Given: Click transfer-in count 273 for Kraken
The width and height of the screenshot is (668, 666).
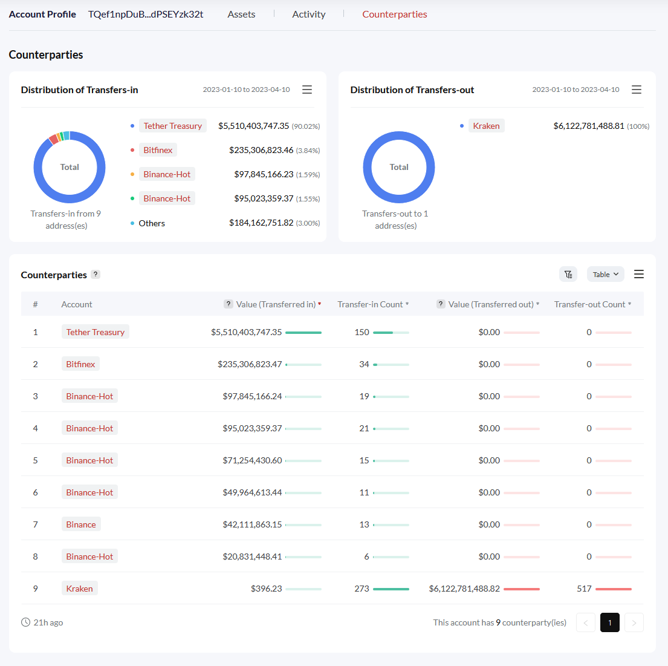Looking at the screenshot, I should (362, 589).
